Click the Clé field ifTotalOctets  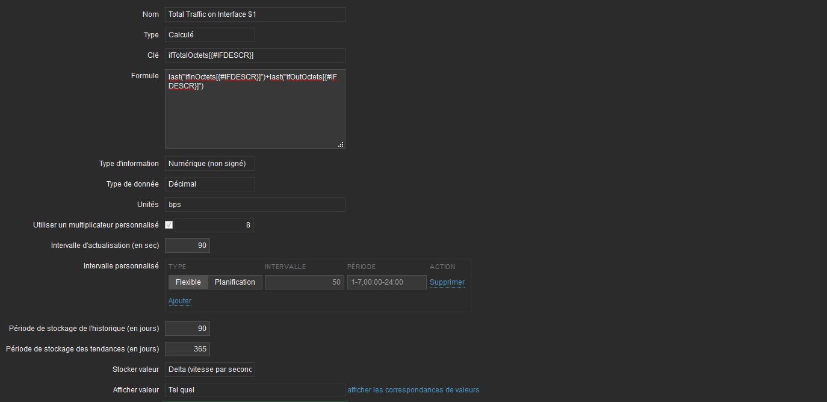pyautogui.click(x=255, y=55)
